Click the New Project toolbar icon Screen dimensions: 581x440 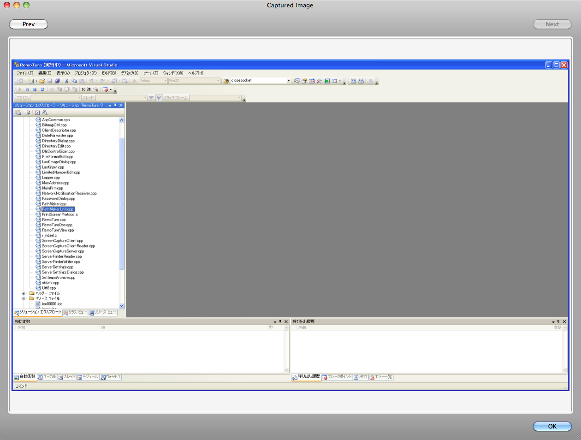pos(19,81)
